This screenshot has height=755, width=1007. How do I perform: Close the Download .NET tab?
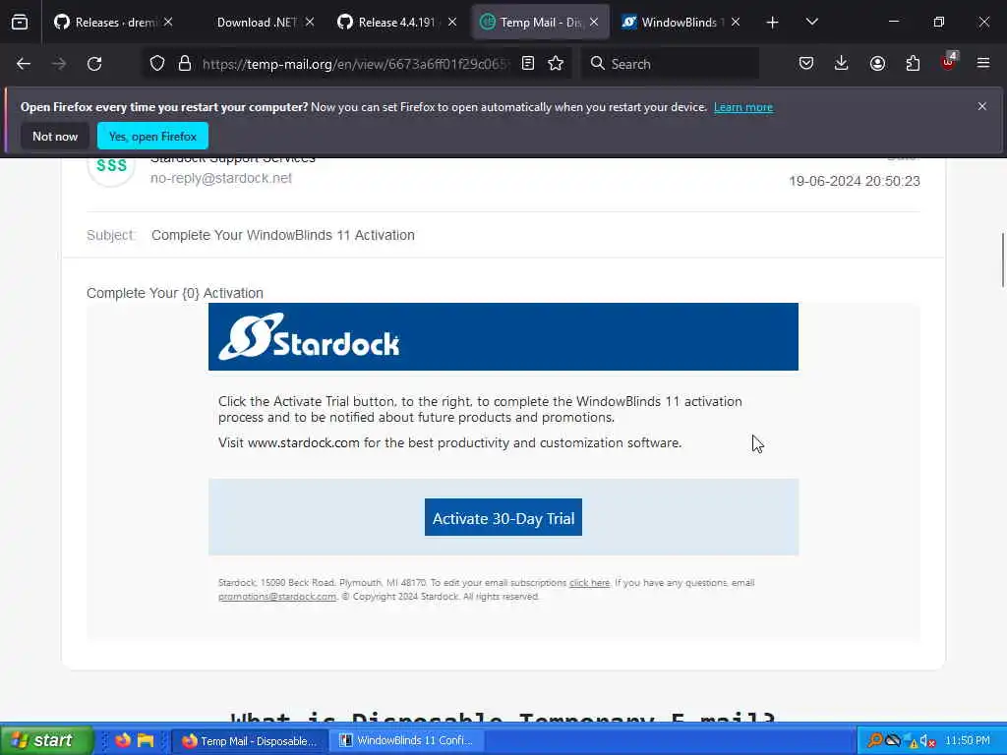(310, 23)
